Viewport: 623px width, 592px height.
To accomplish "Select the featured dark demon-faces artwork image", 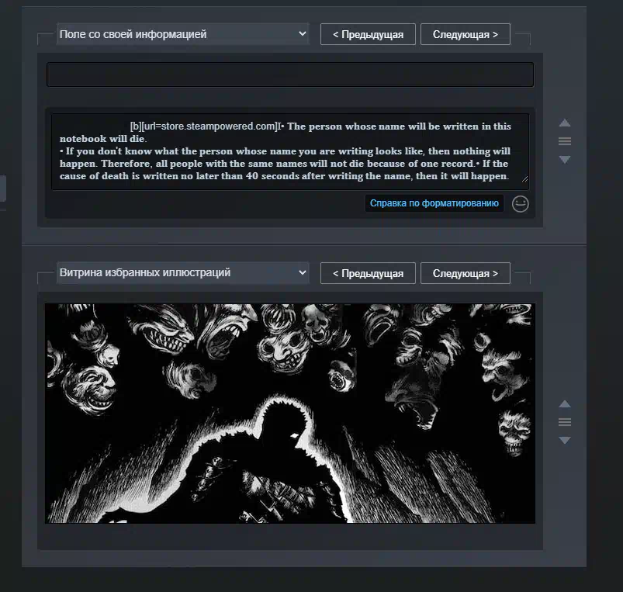I will (290, 414).
